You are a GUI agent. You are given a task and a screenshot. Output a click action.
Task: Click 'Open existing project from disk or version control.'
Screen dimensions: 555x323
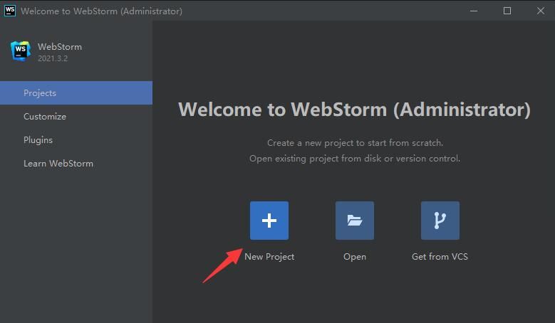(355, 159)
